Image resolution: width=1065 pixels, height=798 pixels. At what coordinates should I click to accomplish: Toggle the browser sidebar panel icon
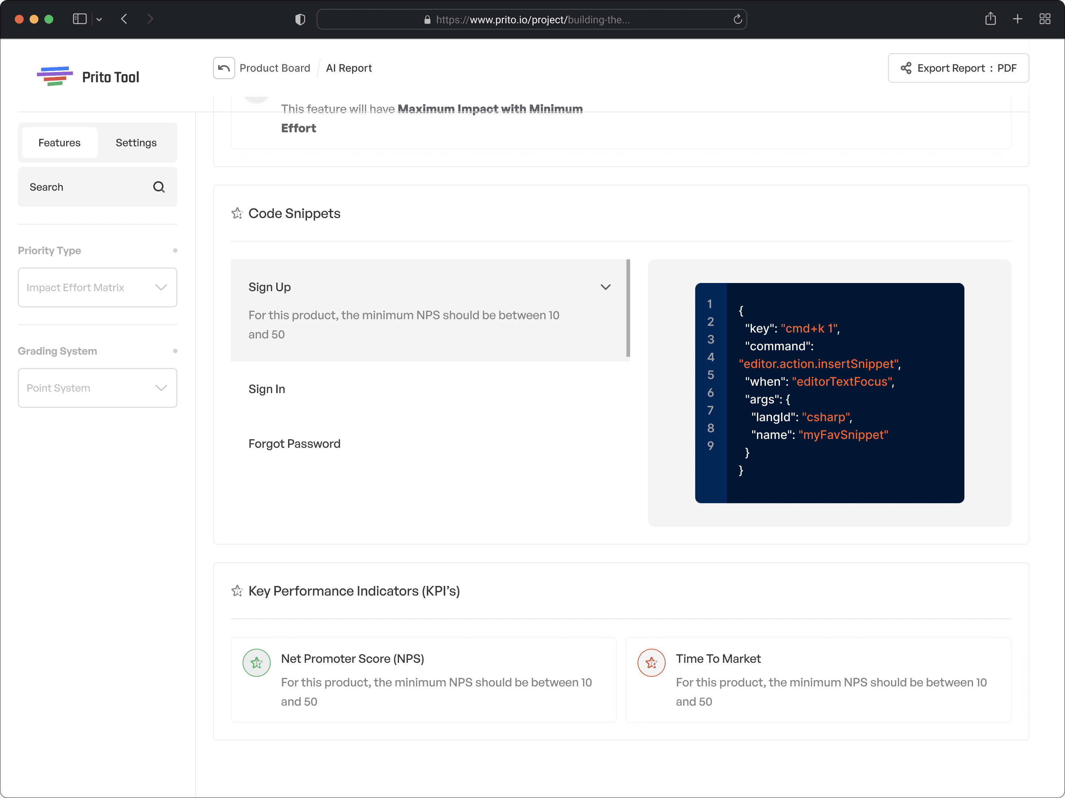pyautogui.click(x=80, y=19)
